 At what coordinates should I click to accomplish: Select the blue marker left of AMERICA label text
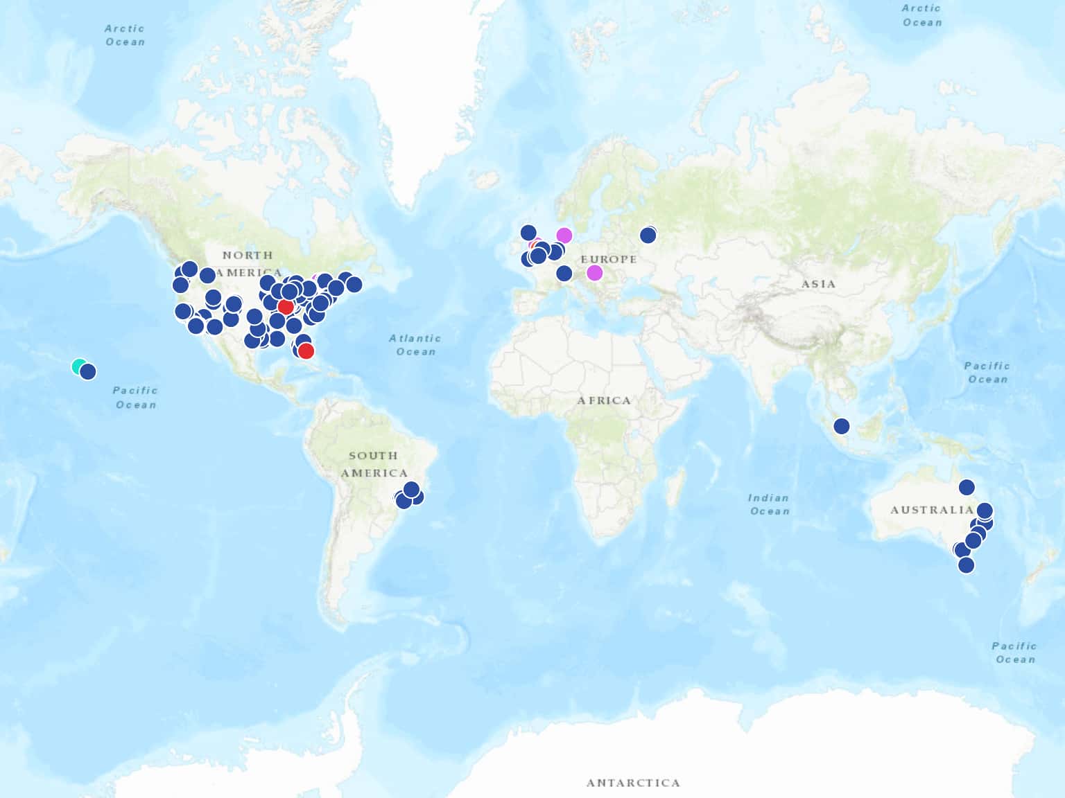click(207, 276)
